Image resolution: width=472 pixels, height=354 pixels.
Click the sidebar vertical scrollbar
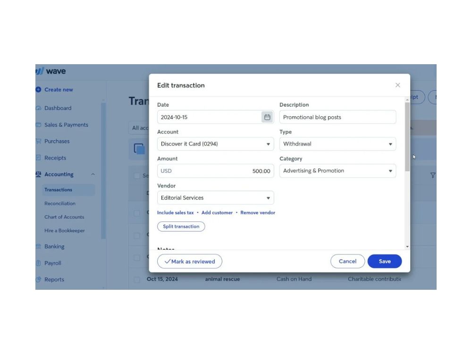tap(103, 171)
